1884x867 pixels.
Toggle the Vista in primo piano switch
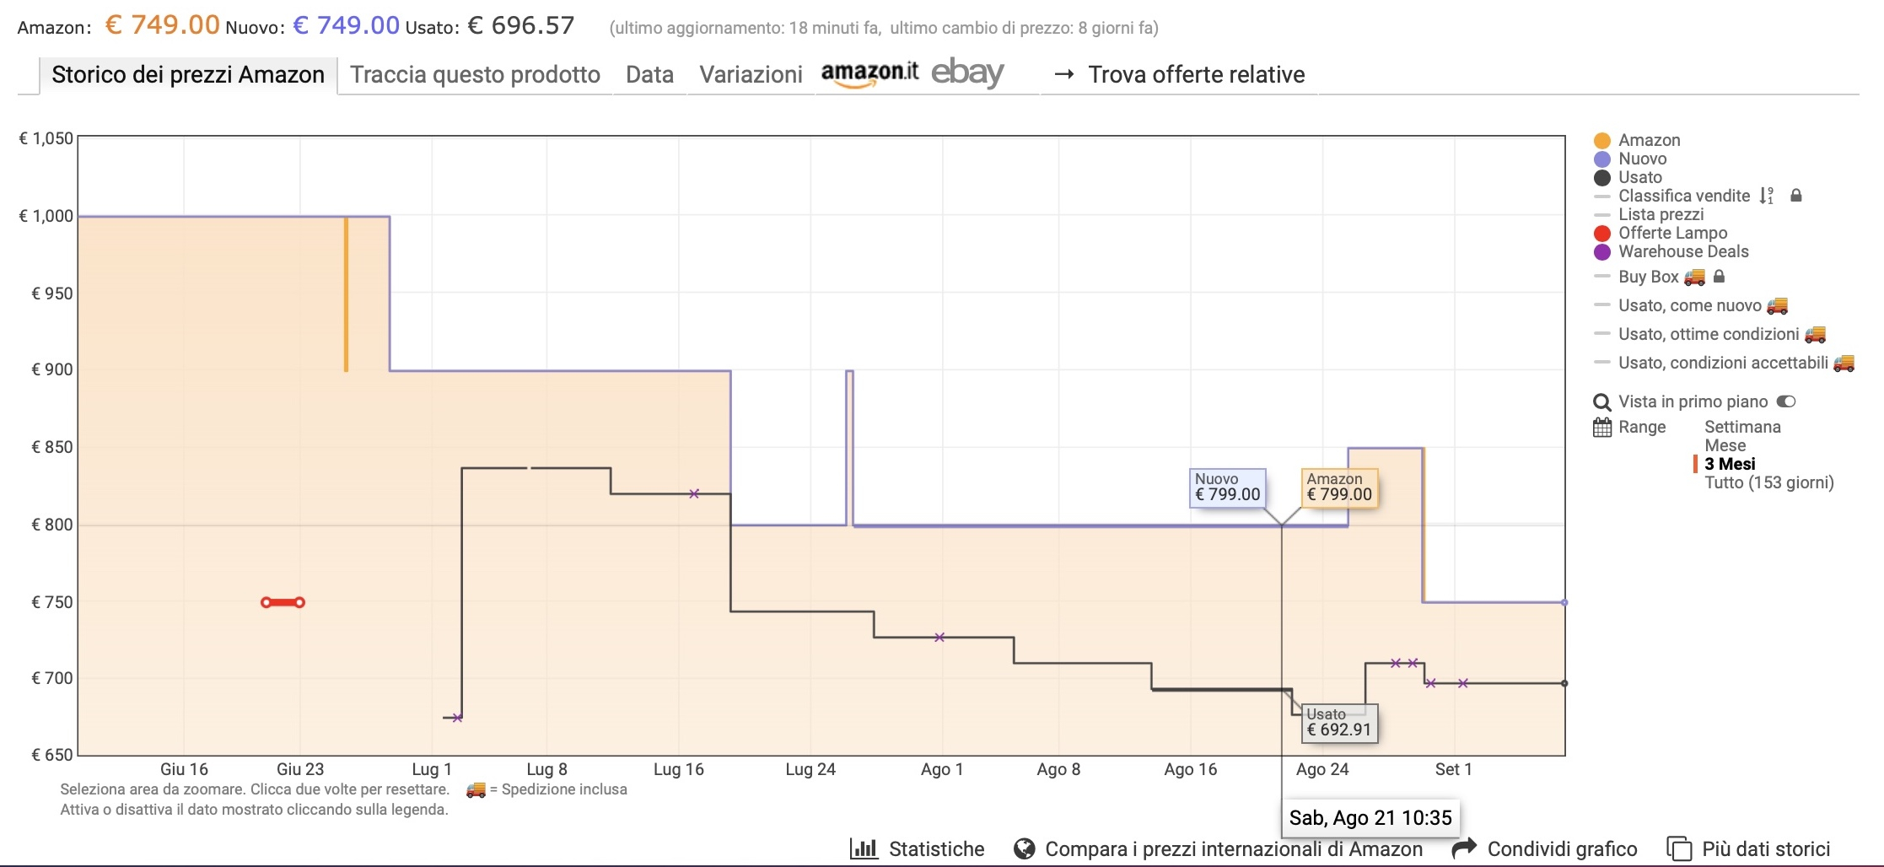pos(1786,401)
